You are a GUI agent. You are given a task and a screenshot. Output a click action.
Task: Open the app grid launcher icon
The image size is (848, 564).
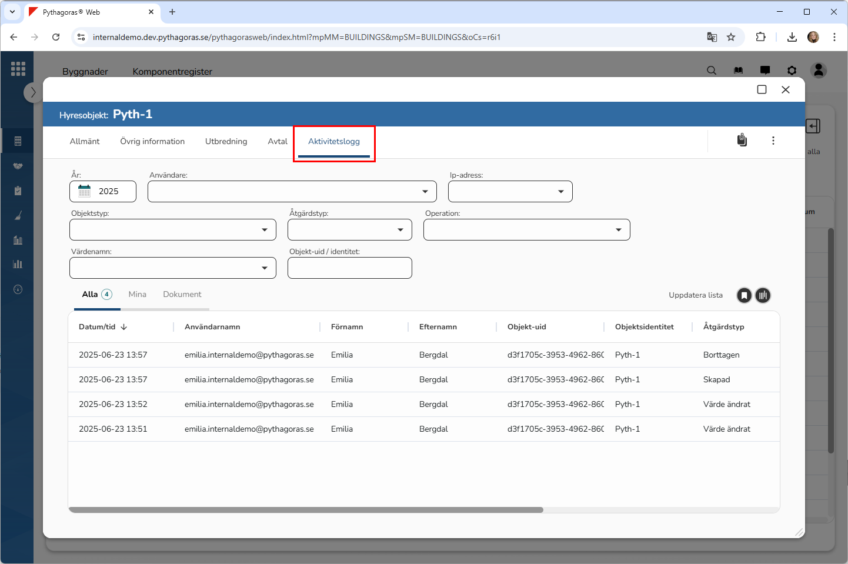18,69
